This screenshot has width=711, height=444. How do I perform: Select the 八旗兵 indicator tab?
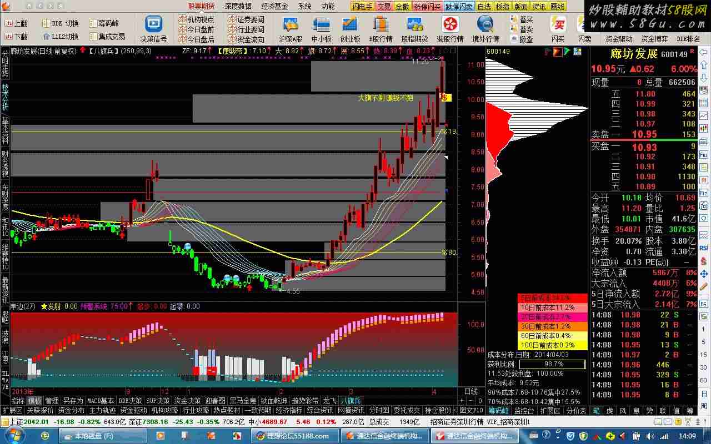[351, 401]
